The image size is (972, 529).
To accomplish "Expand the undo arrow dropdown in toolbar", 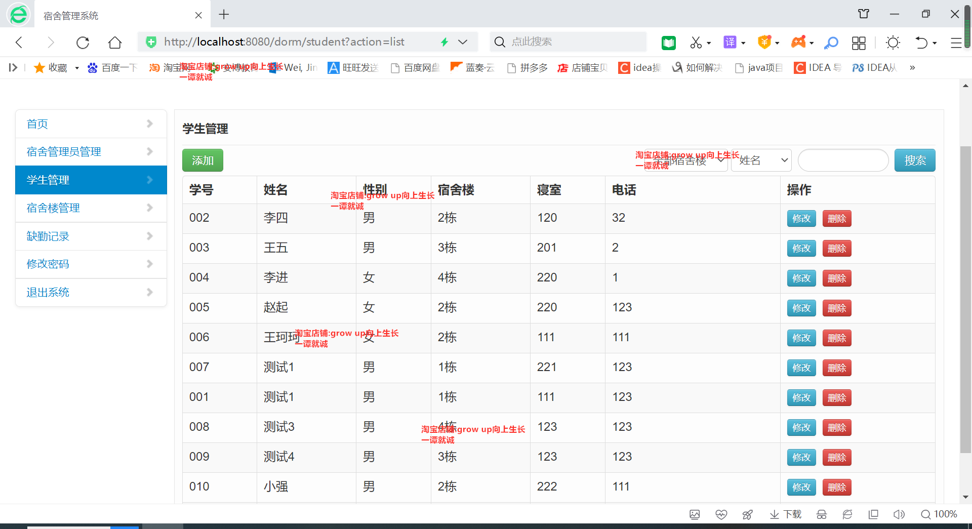I will click(x=935, y=43).
